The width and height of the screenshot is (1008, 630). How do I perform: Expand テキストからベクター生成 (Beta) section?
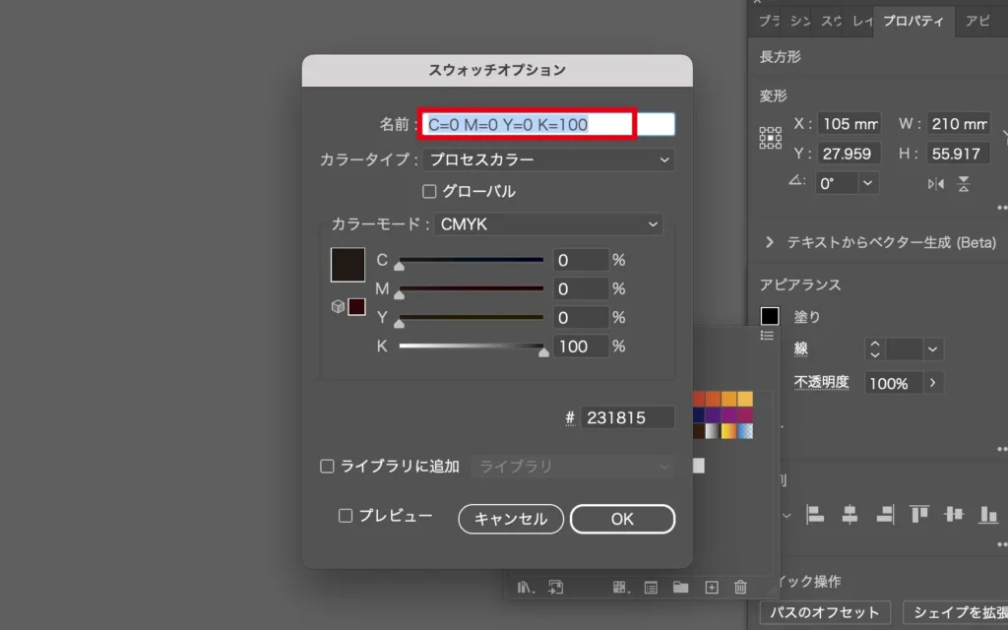click(769, 242)
